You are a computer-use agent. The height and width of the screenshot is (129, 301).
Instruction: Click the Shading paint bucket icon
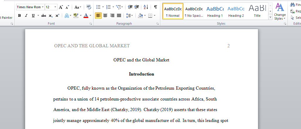(x=140, y=16)
